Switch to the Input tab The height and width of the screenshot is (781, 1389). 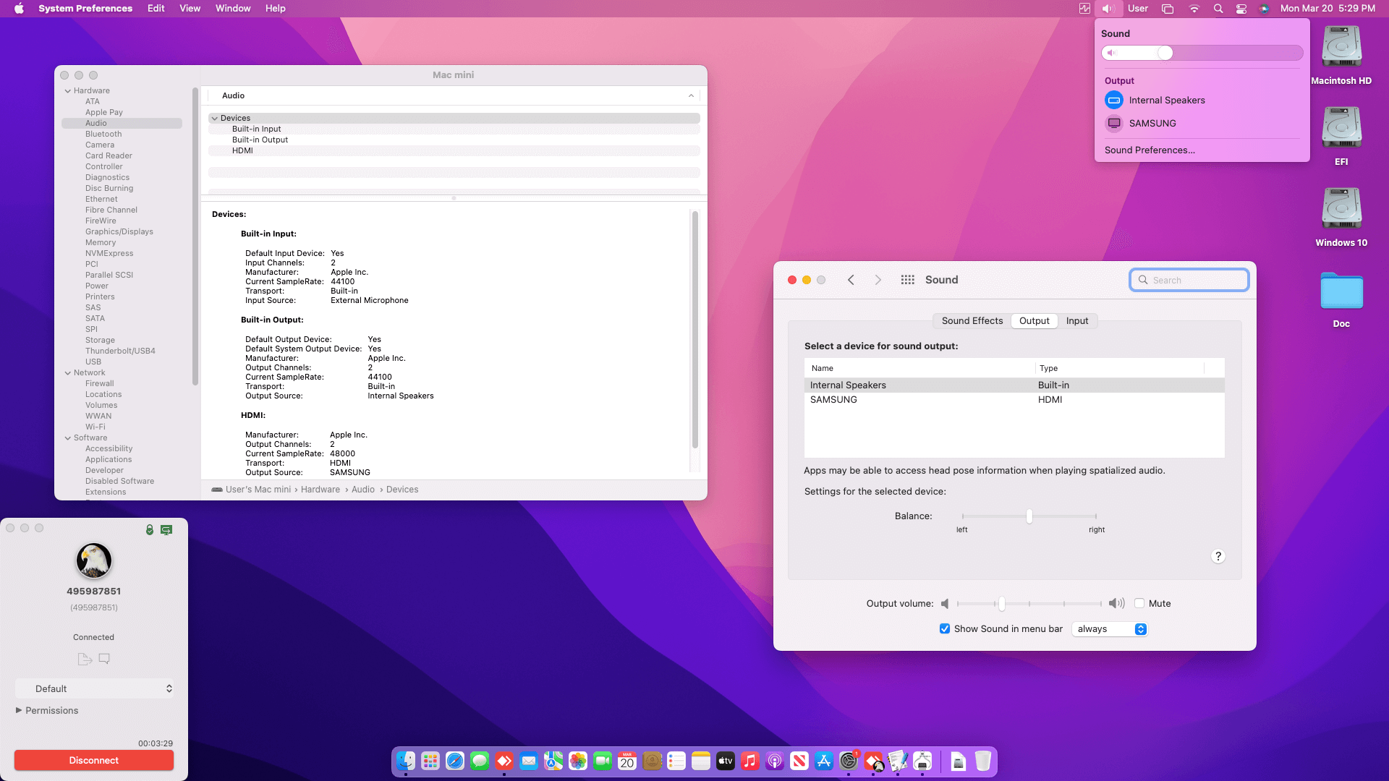coord(1076,321)
